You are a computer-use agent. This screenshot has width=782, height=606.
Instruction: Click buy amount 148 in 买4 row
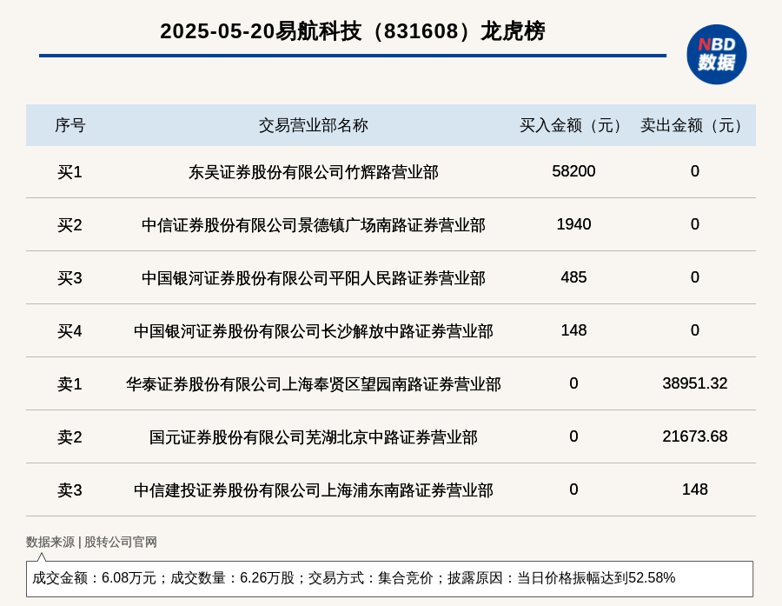pyautogui.click(x=573, y=330)
